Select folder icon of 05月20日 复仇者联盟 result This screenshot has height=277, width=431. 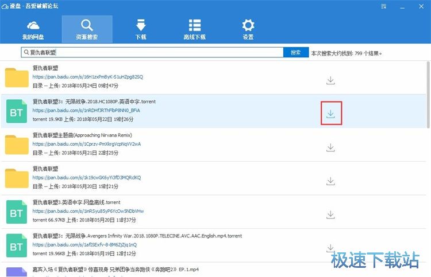click(x=17, y=178)
